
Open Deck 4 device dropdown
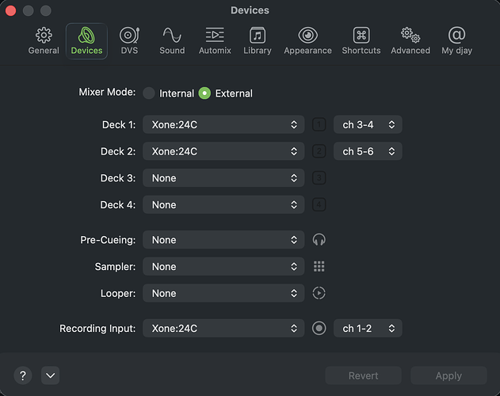point(223,204)
